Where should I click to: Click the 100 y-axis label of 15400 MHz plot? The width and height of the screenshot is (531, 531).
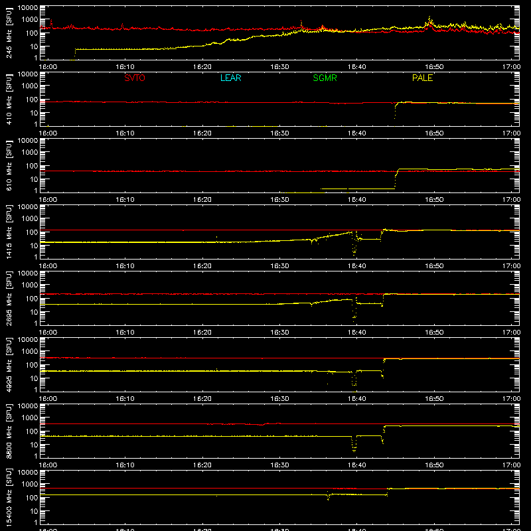(32, 498)
